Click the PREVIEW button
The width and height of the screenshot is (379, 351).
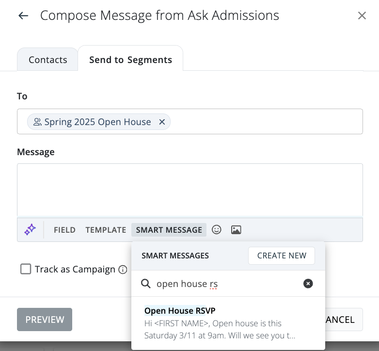tap(45, 319)
